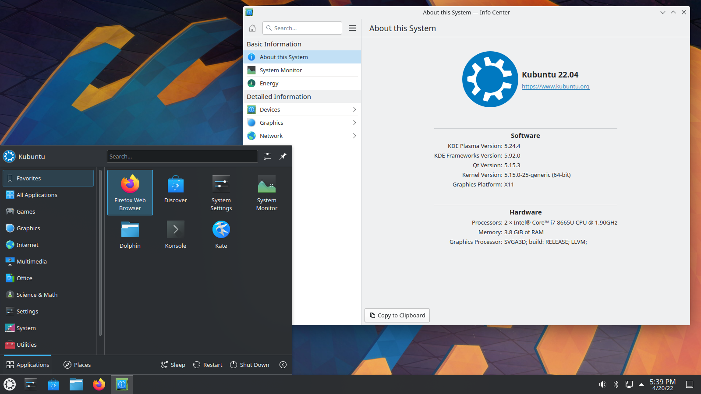This screenshot has height=394, width=701.
Task: Expand the Graphics detailed information section
Action: click(302, 122)
